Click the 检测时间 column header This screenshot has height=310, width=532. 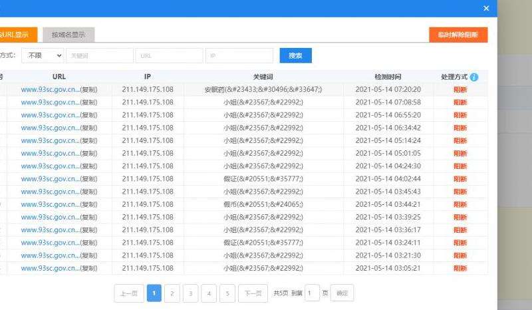[x=388, y=77]
